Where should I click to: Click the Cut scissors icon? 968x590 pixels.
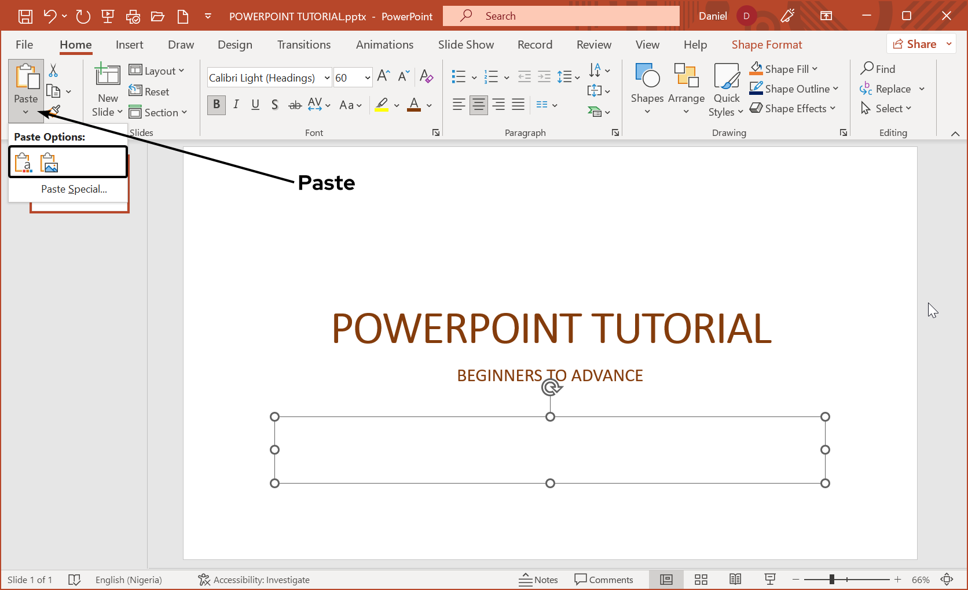tap(53, 71)
